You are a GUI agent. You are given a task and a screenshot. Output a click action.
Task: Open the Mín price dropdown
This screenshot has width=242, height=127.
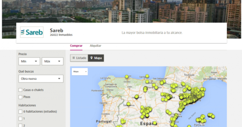point(29,61)
